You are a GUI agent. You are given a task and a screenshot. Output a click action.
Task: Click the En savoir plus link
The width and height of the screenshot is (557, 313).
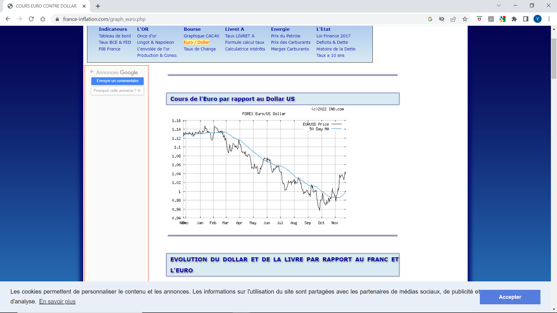pyautogui.click(x=57, y=301)
